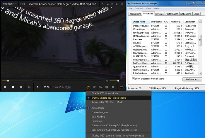Skip to next file in PotPlayer

[x=29, y=87]
